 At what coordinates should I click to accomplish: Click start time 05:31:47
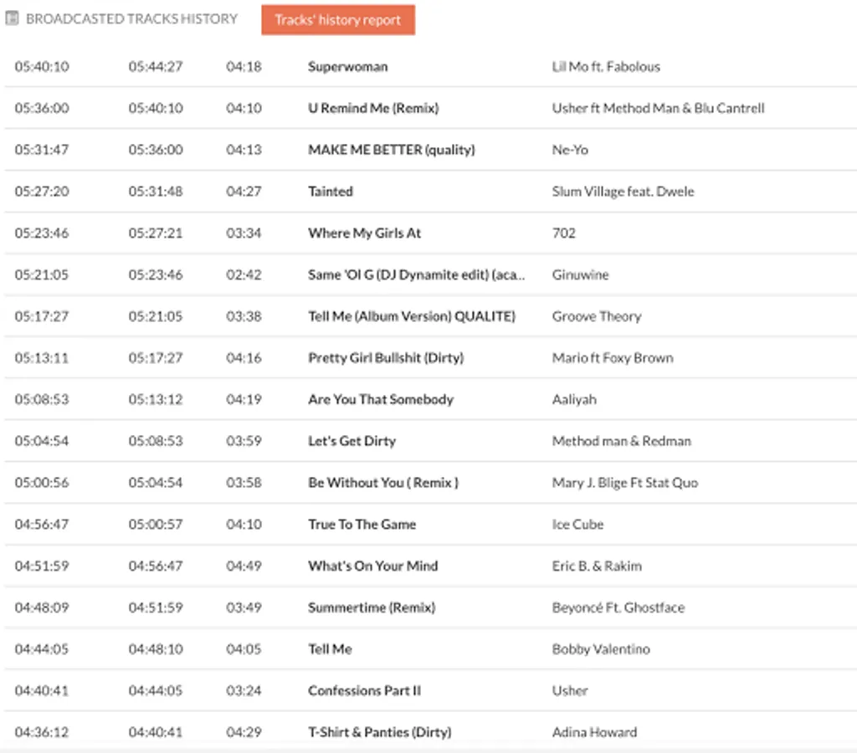(x=42, y=150)
